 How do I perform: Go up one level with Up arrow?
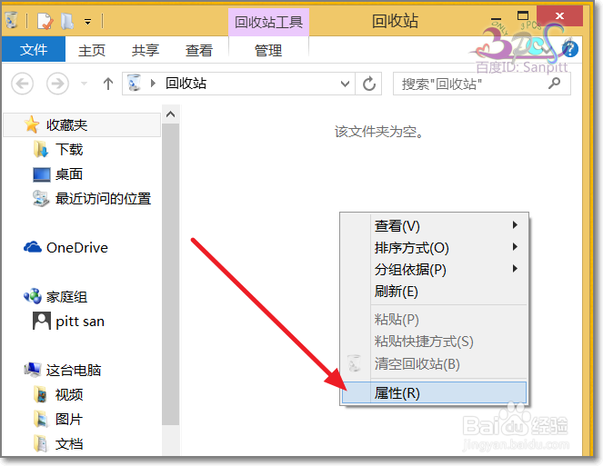108,84
